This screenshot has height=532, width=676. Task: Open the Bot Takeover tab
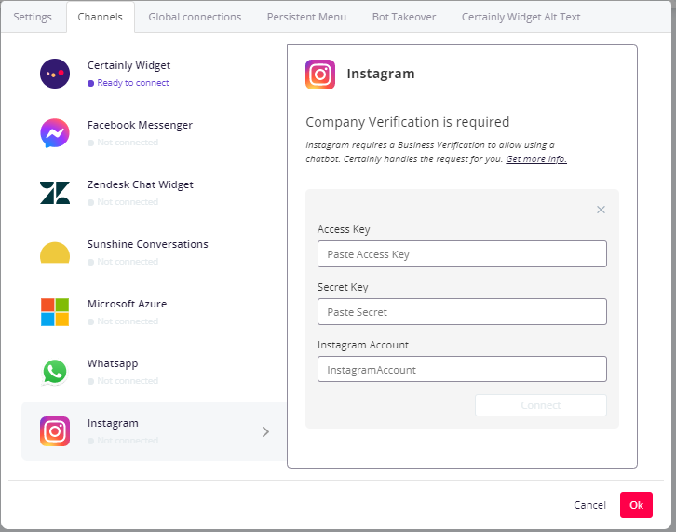(404, 17)
